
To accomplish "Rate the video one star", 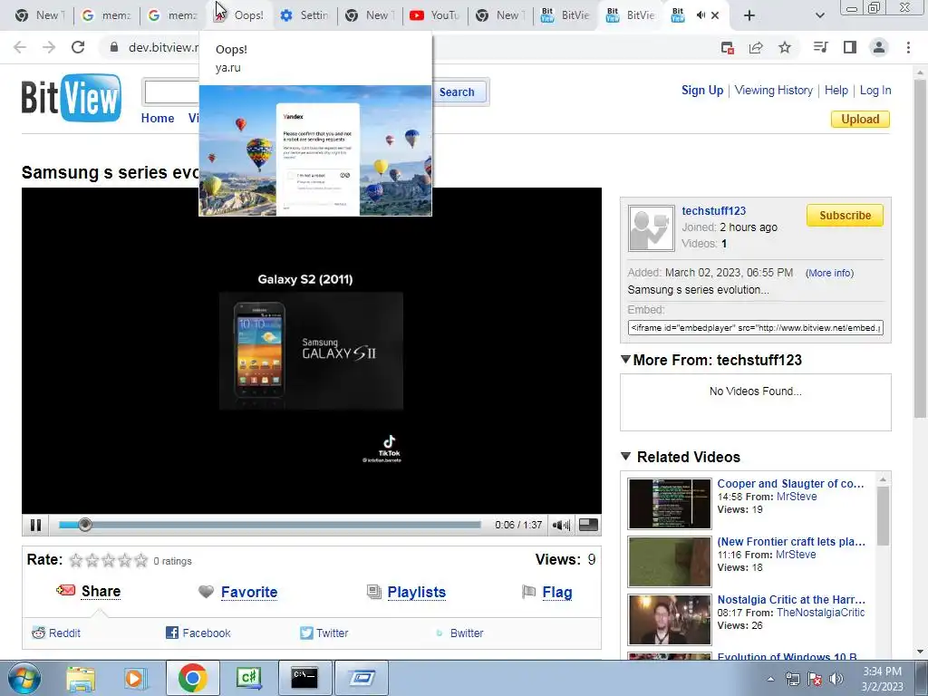I will [76, 560].
